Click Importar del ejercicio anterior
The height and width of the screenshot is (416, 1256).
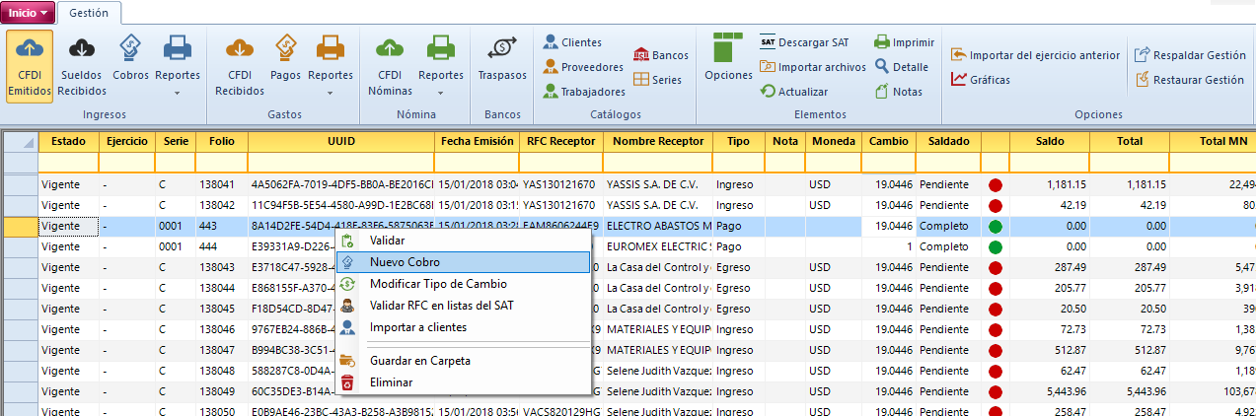1035,55
